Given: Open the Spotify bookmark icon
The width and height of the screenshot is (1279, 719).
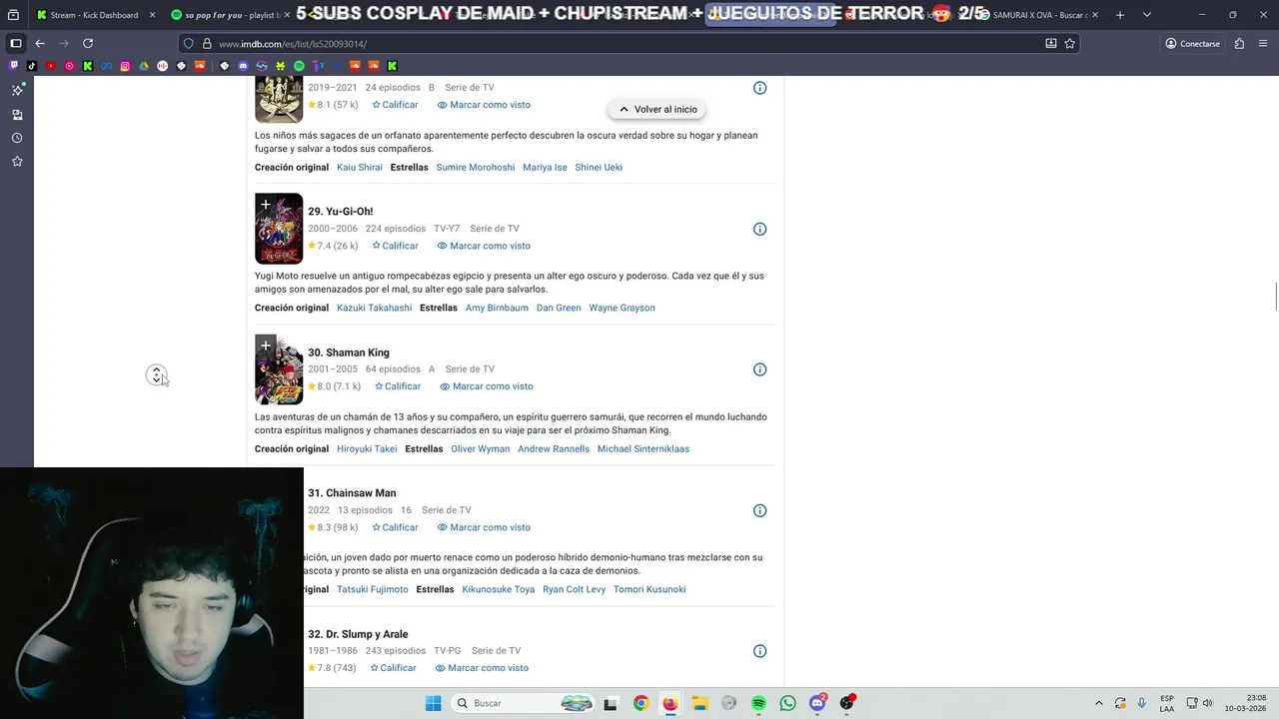Looking at the screenshot, I should [299, 66].
